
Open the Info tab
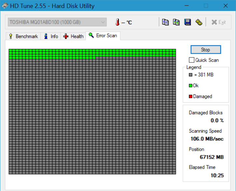51,36
